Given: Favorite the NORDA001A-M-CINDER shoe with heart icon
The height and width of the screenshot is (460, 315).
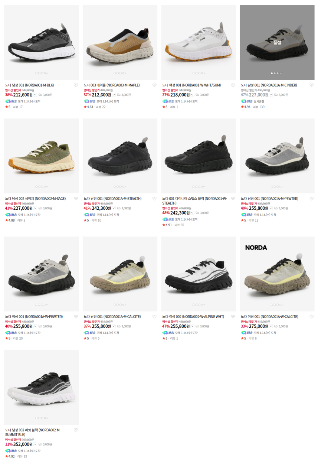Looking at the screenshot, I should pyautogui.click(x=311, y=85).
